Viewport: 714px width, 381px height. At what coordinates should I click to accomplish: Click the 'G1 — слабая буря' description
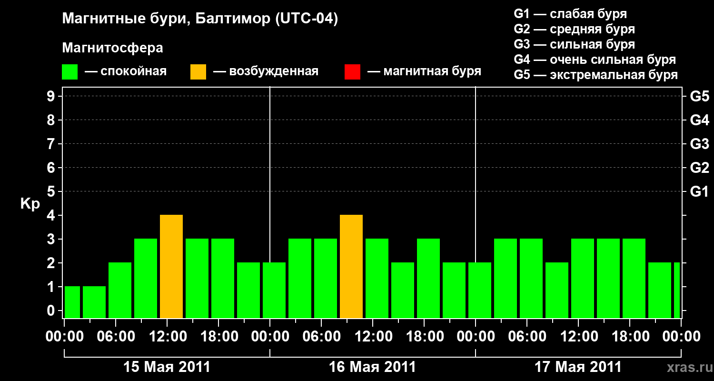coord(570,14)
